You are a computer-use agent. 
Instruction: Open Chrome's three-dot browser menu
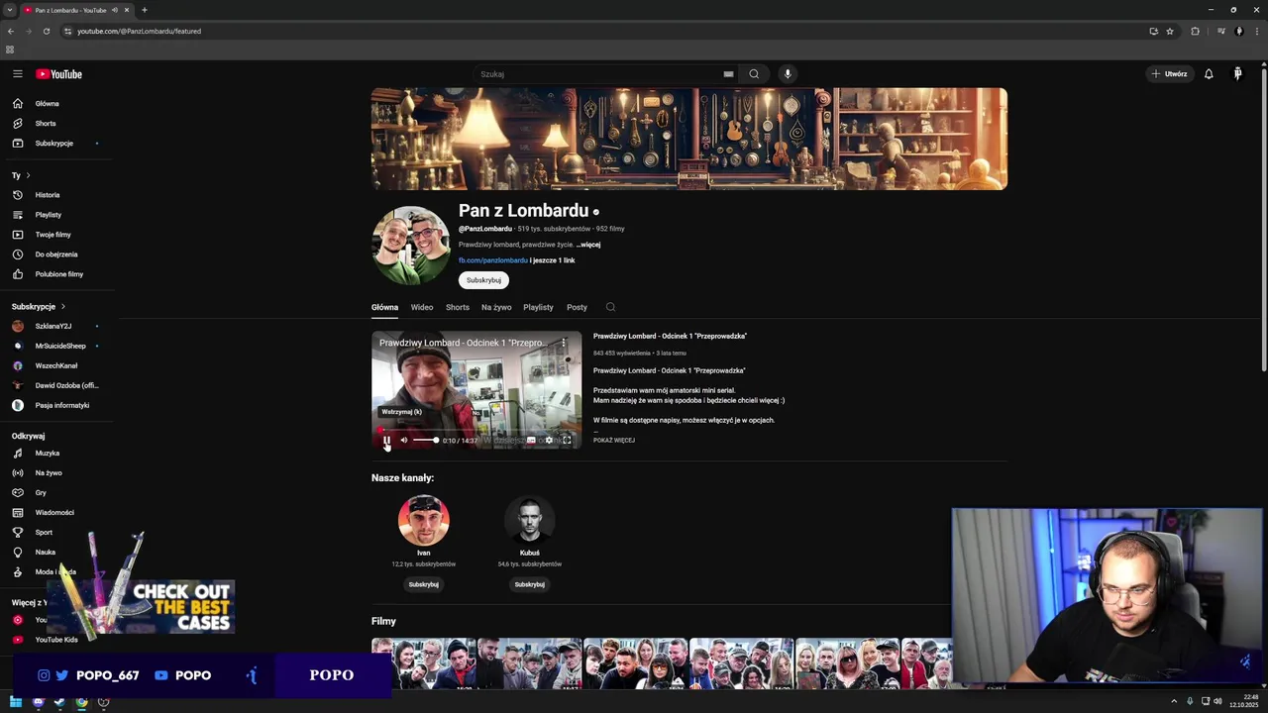[1256, 31]
